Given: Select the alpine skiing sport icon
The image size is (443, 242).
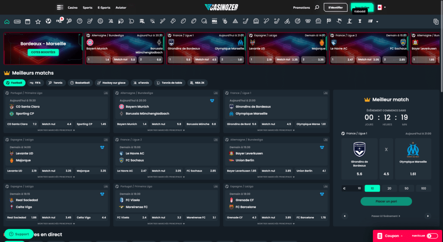Looking at the screenshot, I should click(x=339, y=21).
